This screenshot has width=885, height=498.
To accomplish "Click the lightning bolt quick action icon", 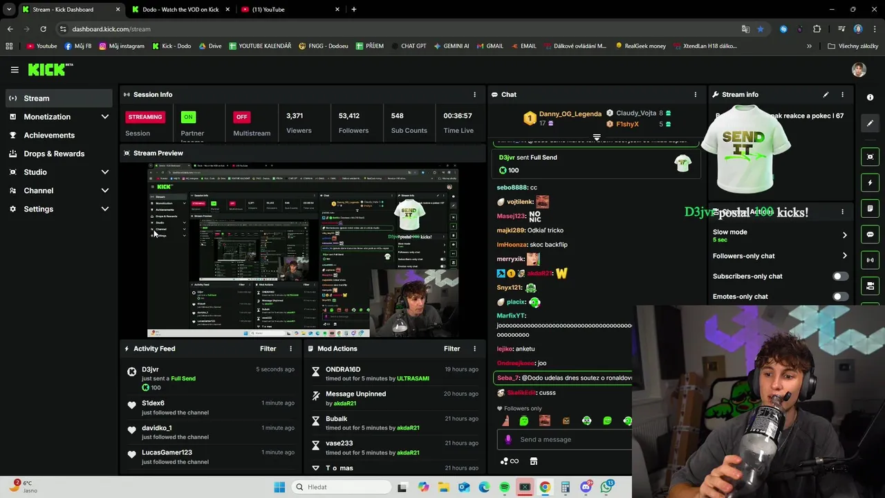I will coord(870,183).
